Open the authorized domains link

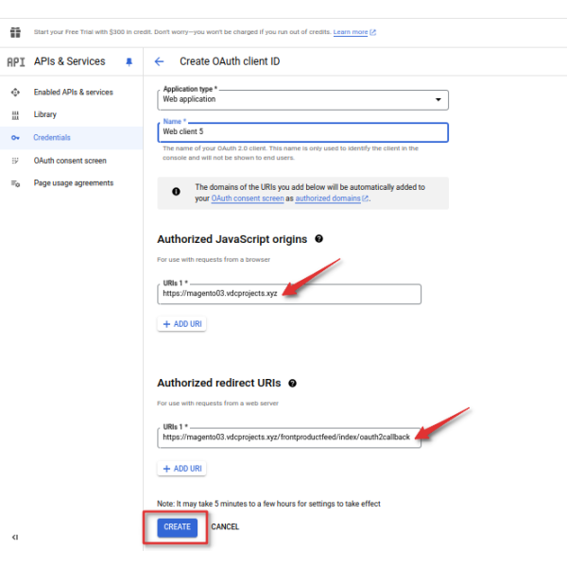tap(328, 198)
